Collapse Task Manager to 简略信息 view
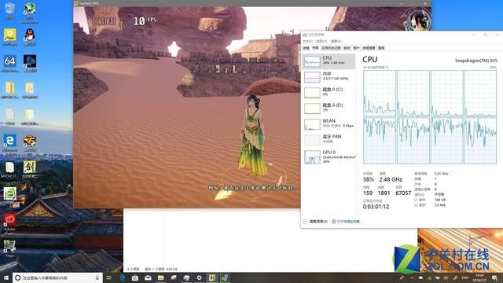This screenshot has width=503, height=283. pos(315,222)
